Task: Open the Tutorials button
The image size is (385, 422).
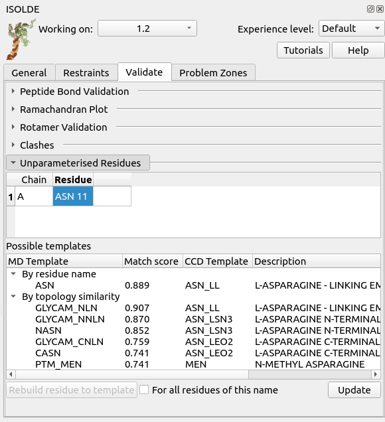Action: tap(303, 50)
